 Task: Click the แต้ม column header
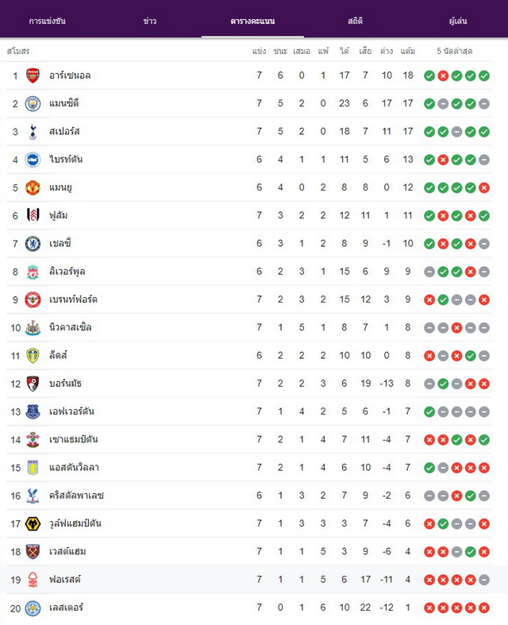[x=408, y=51]
